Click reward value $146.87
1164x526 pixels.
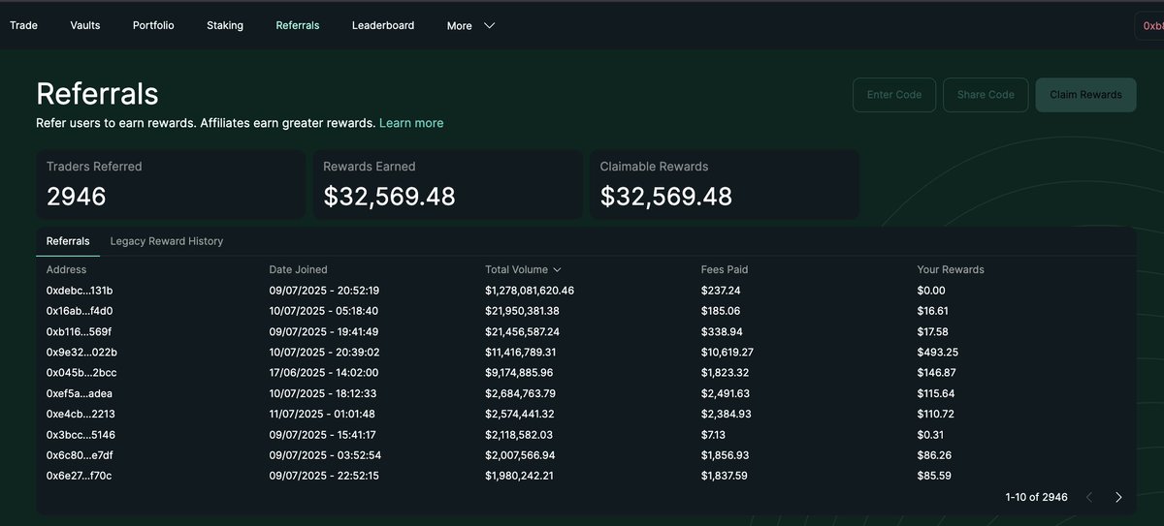[x=937, y=373]
